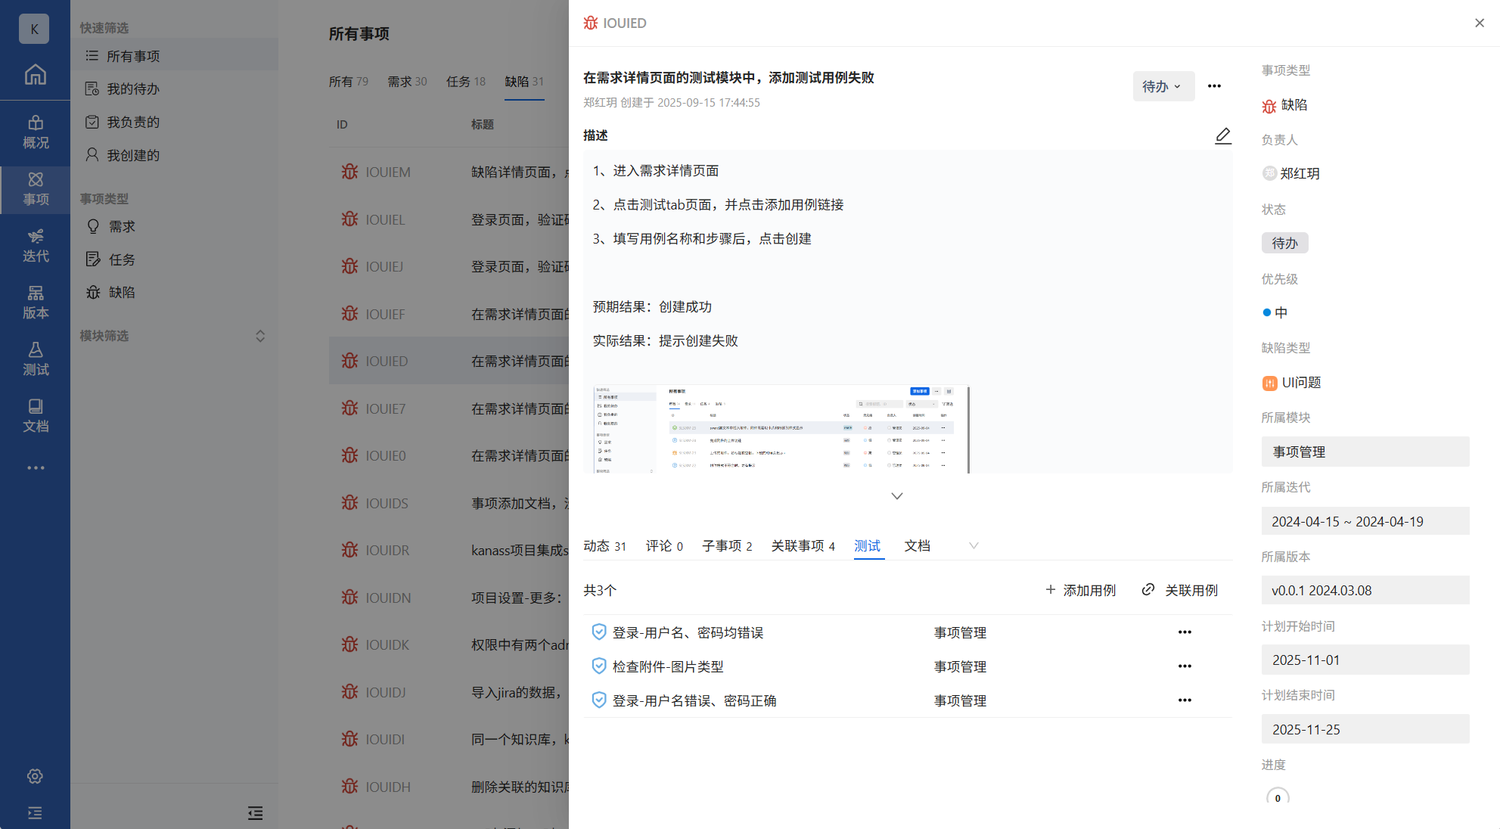The image size is (1500, 829).
Task: Switch to the 关联事项 tab
Action: [803, 545]
